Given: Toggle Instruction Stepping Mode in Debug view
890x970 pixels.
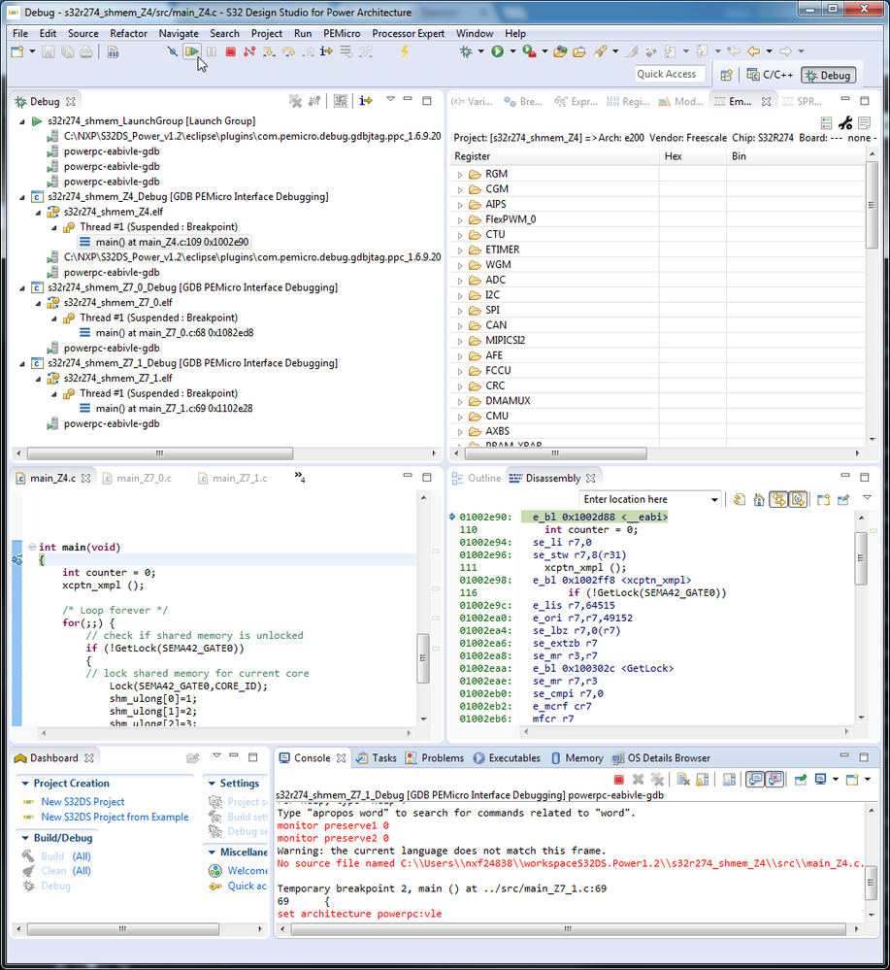Looking at the screenshot, I should [x=366, y=100].
